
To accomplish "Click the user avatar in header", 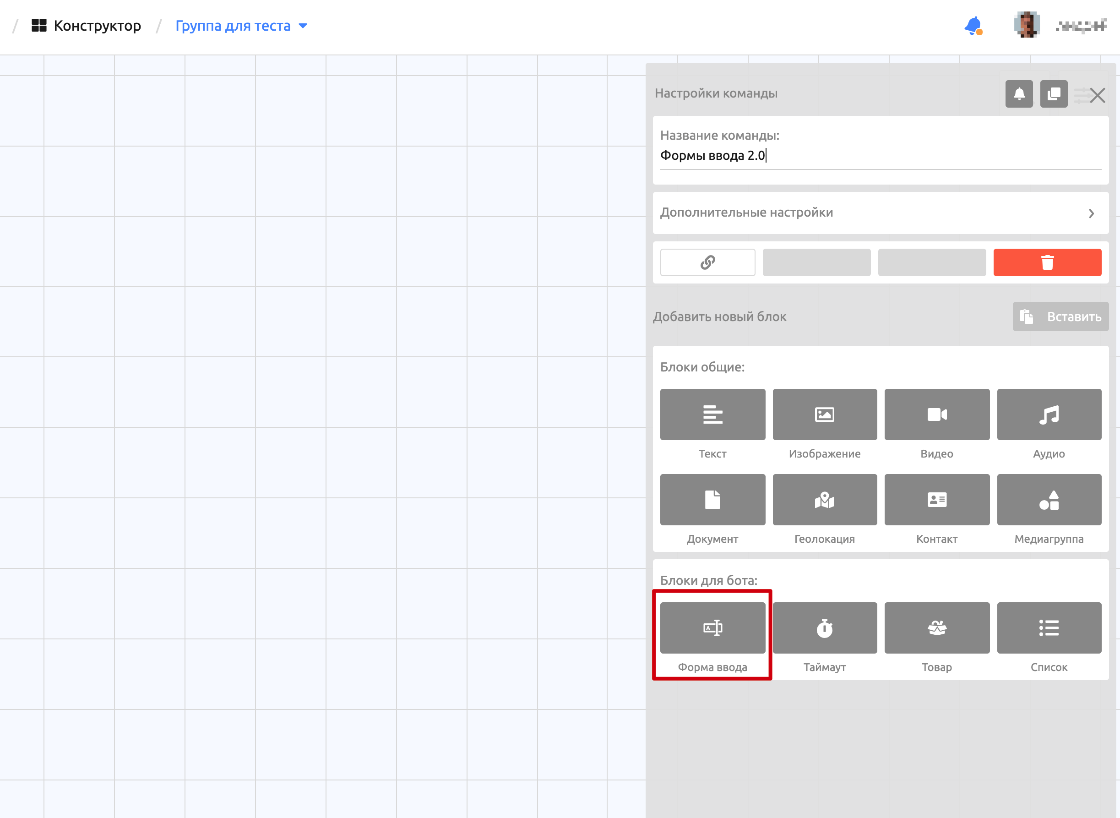I will click(x=1027, y=25).
